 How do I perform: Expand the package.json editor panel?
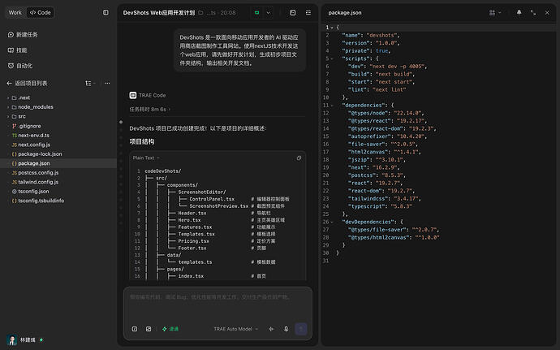tap(533, 12)
